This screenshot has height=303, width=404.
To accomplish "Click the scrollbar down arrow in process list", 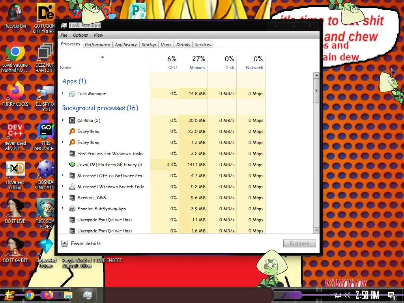I will pyautogui.click(x=316, y=230).
